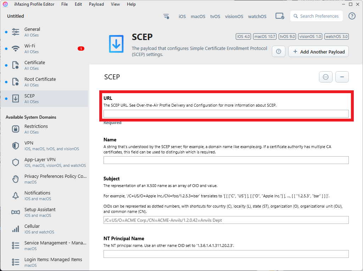
Task: Open the File menu
Action: click(x=65, y=4)
